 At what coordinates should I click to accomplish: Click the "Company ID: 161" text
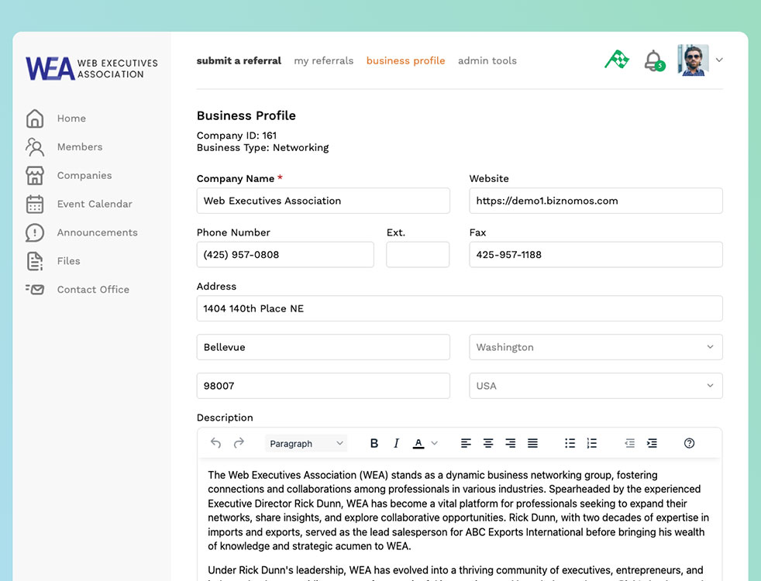236,136
